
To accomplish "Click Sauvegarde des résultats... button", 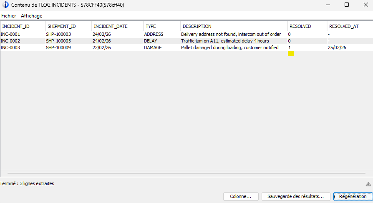I will pos(296,196).
